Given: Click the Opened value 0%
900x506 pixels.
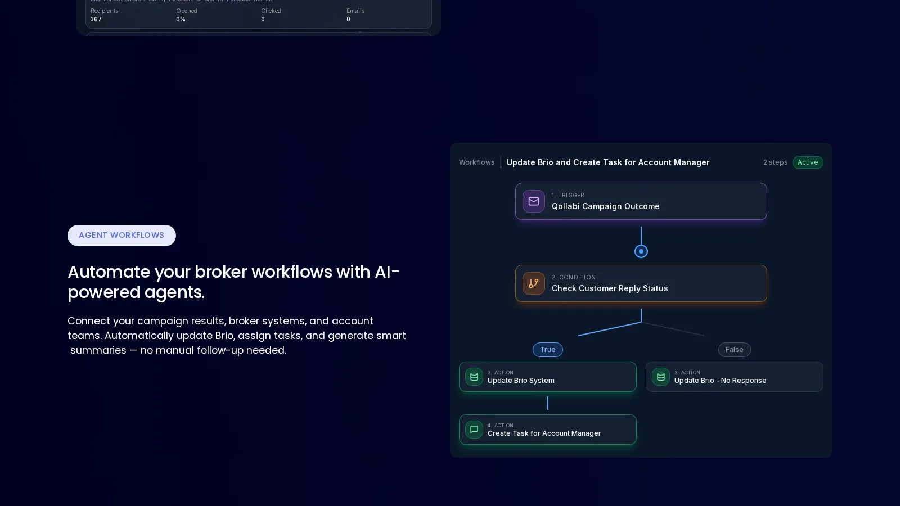Looking at the screenshot, I should [181, 19].
